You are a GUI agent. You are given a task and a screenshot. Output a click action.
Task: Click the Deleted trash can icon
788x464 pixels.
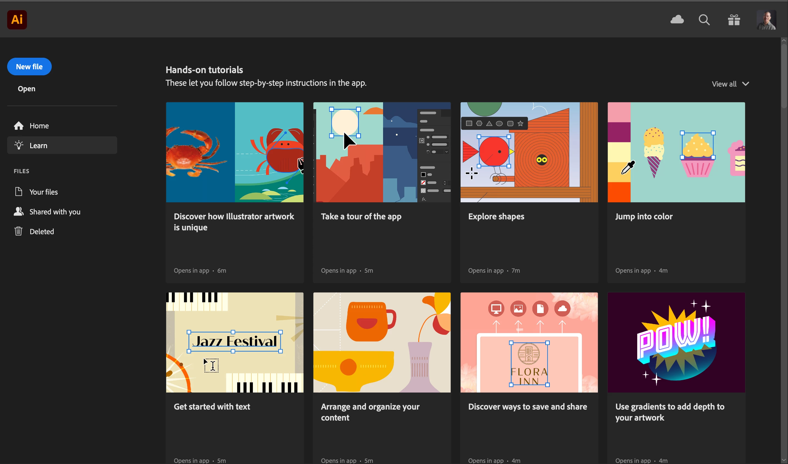click(18, 231)
